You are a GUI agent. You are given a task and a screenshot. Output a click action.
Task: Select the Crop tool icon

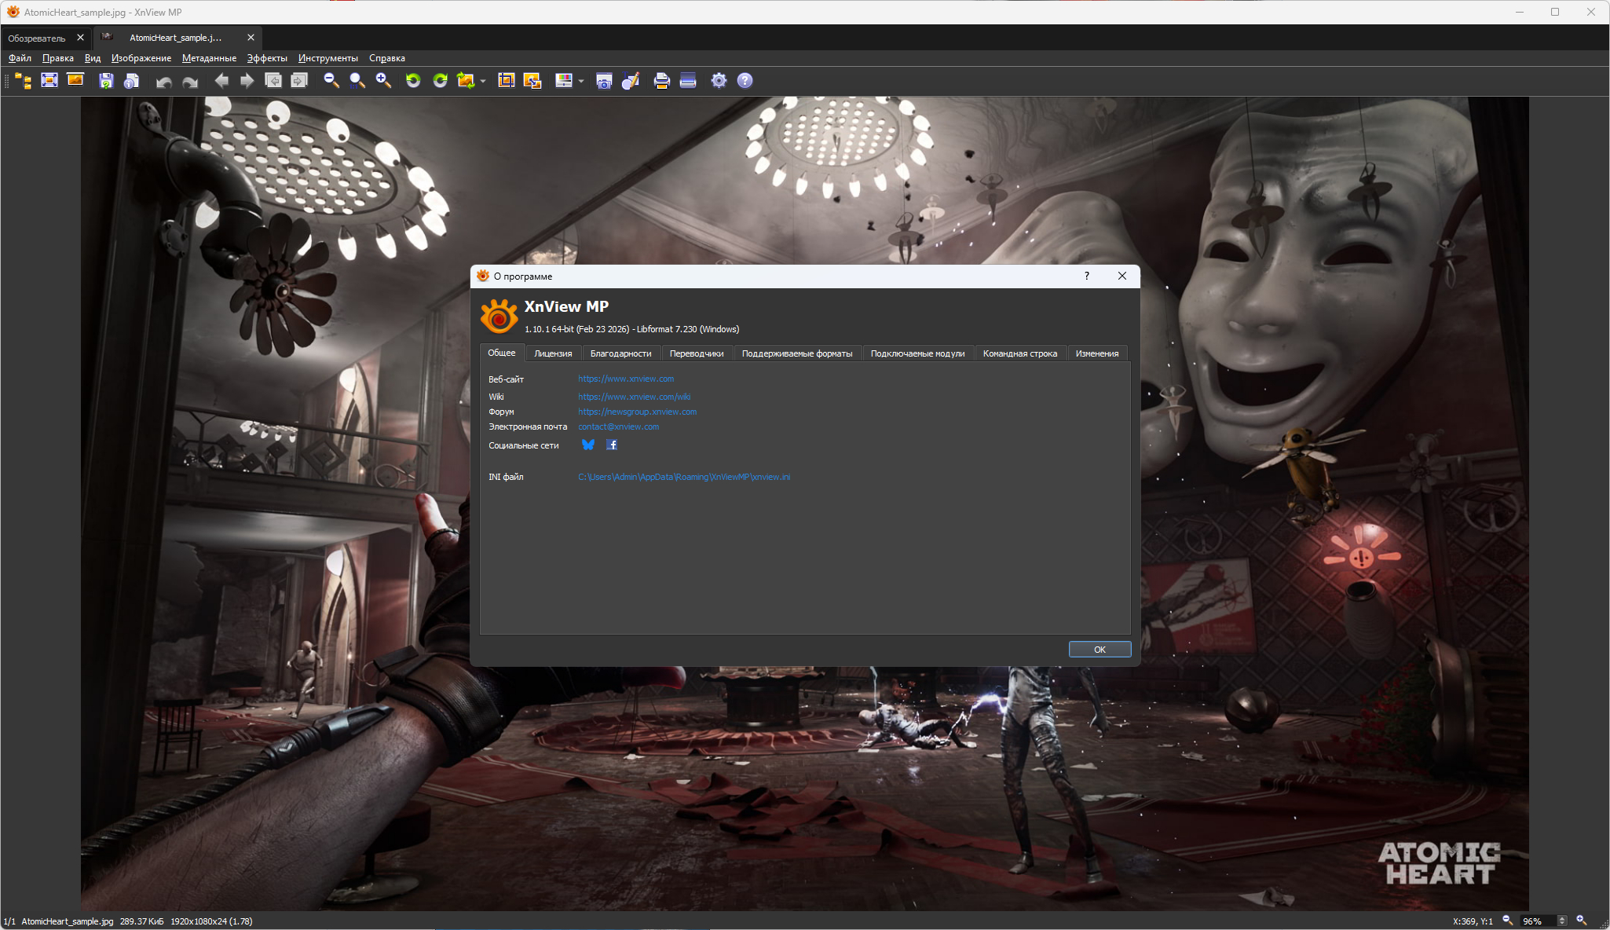tap(506, 81)
